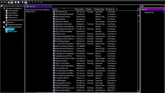The image size is (165, 93).
Task: Refresh the services list via toolbar icon
Action: tap(16, 2)
